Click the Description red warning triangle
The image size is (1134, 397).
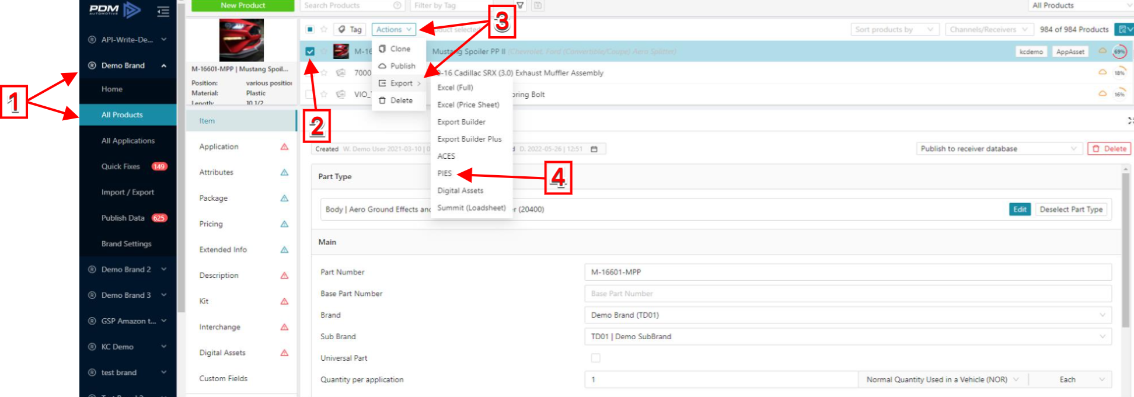click(x=284, y=275)
